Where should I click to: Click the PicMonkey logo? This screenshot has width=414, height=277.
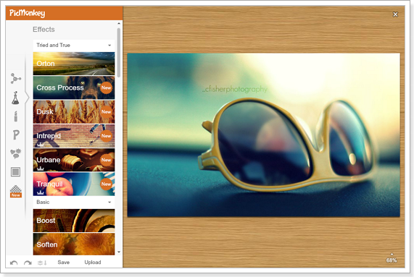[28, 13]
